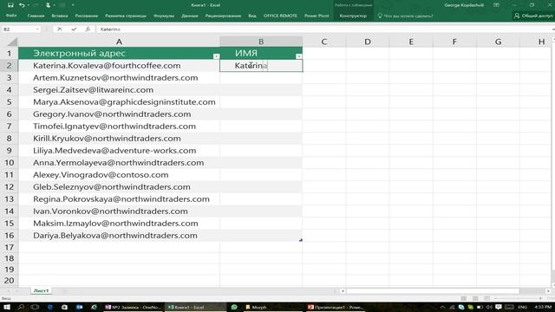
Task: Open the Insert Function fx button
Action: click(x=88, y=29)
